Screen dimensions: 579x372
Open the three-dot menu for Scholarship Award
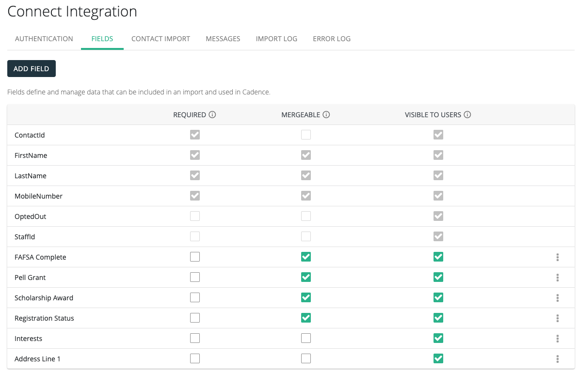click(x=558, y=298)
